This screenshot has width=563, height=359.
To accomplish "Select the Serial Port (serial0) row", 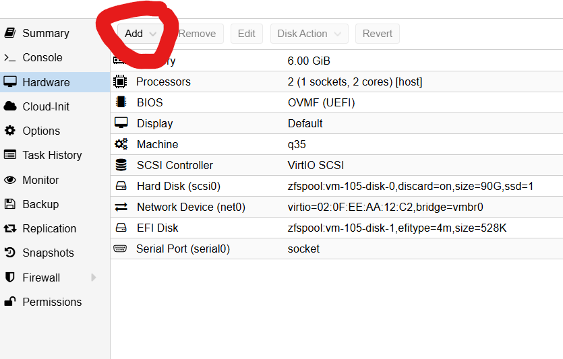I will [x=183, y=249].
